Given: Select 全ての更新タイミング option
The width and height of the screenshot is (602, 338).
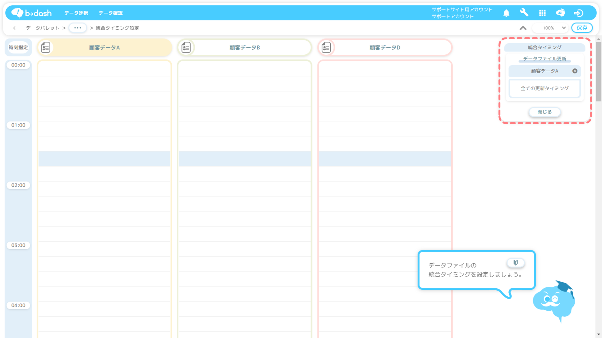Looking at the screenshot, I should pos(545,88).
